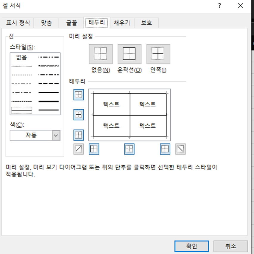Click the 취소 button to cancel
Image resolution: width=254 pixels, height=254 pixels.
(231, 246)
